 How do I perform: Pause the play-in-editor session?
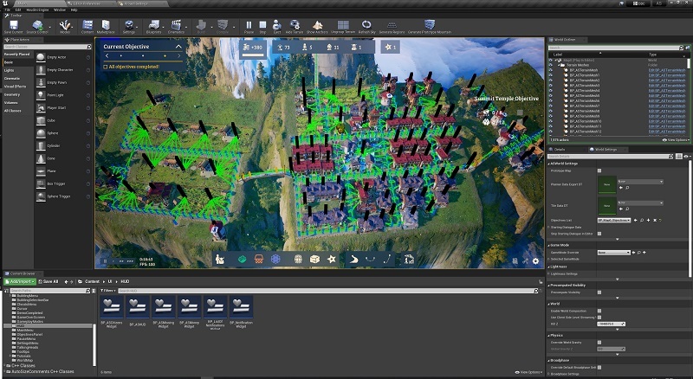tap(249, 26)
